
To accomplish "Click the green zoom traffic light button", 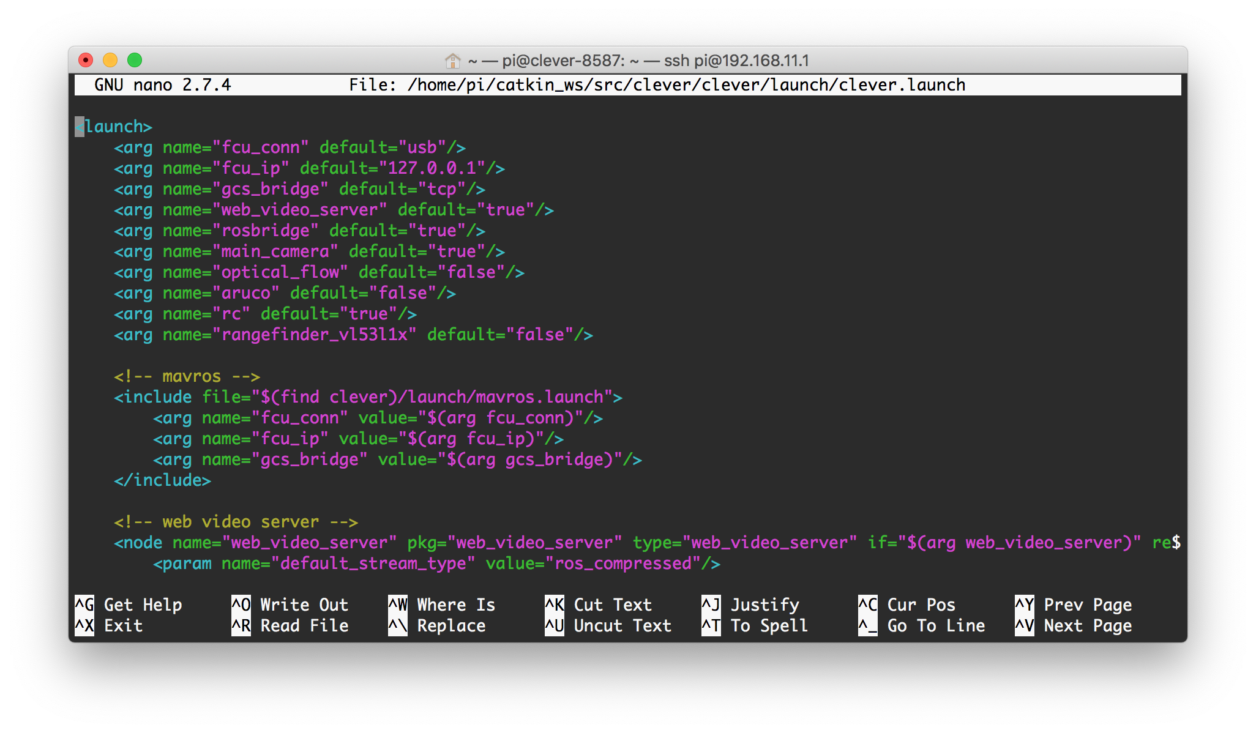I will [x=134, y=61].
